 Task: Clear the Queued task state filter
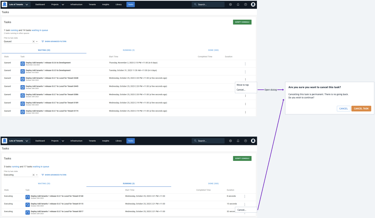pos(33,41)
